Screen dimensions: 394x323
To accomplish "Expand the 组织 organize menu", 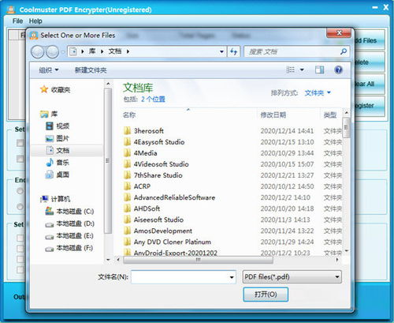I will (49, 70).
